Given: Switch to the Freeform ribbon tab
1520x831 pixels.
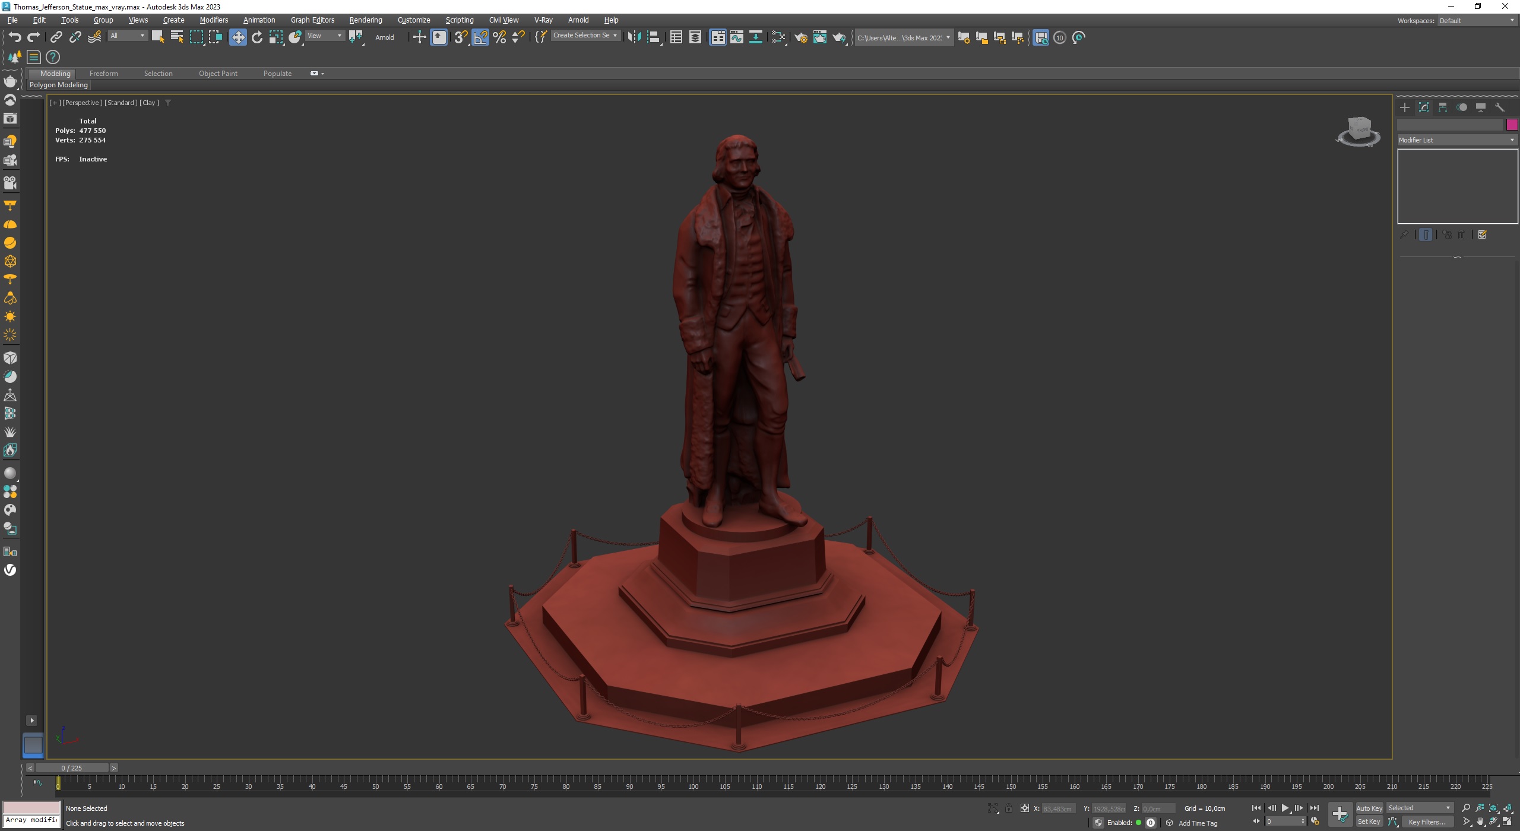Looking at the screenshot, I should 103,74.
